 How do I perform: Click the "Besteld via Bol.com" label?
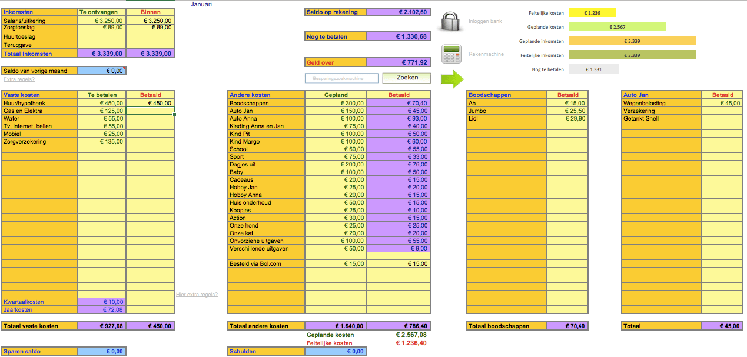(x=266, y=264)
